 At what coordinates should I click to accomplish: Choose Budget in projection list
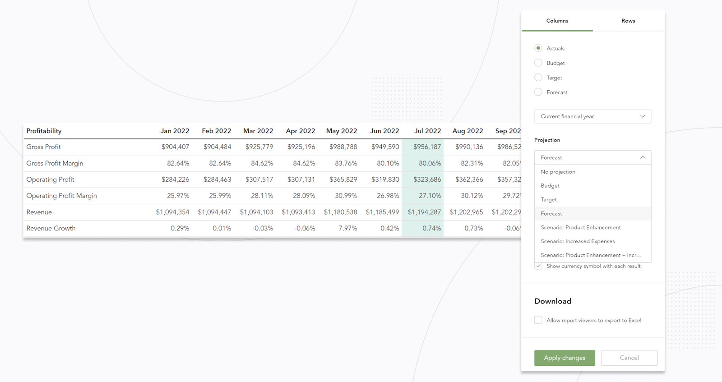[x=593, y=186]
